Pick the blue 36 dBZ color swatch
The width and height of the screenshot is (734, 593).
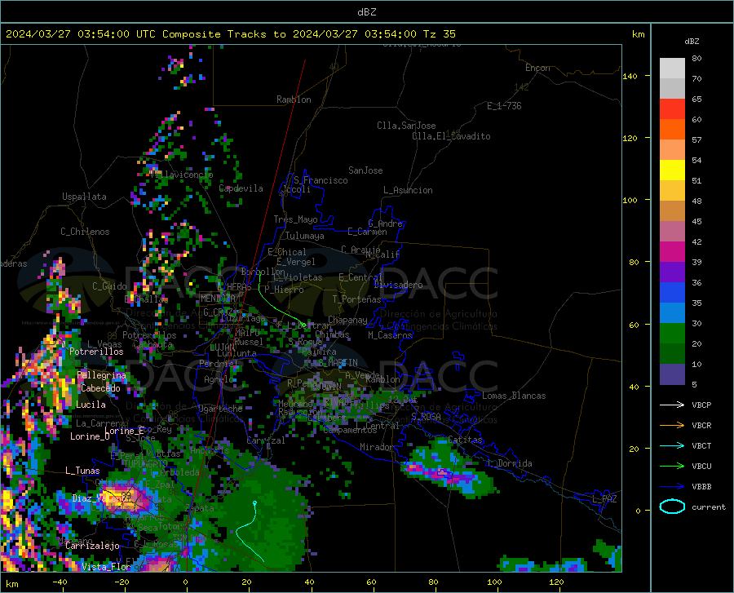pyautogui.click(x=672, y=293)
